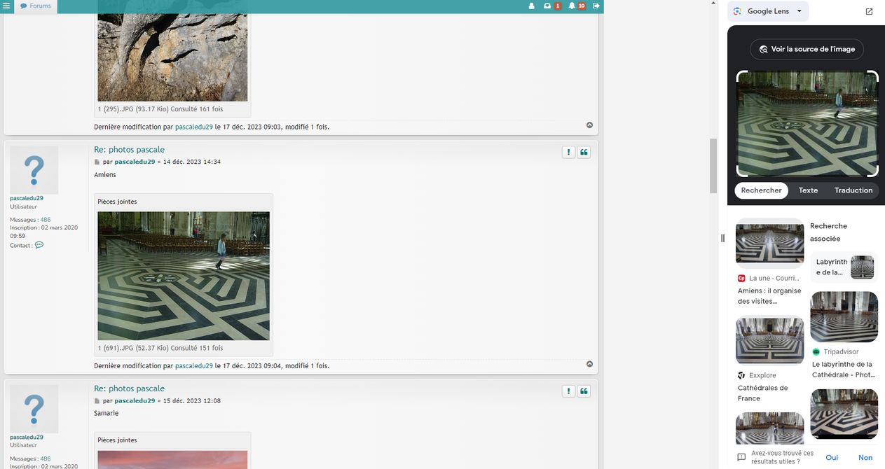Quote the Amiens post
885x469 pixels.
(x=584, y=152)
